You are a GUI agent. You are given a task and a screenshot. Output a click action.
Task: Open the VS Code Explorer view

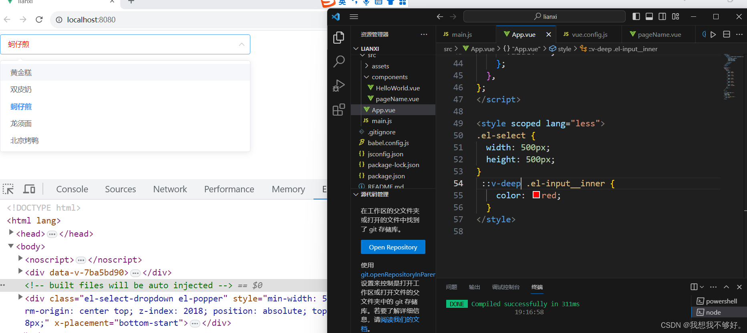[x=339, y=38]
